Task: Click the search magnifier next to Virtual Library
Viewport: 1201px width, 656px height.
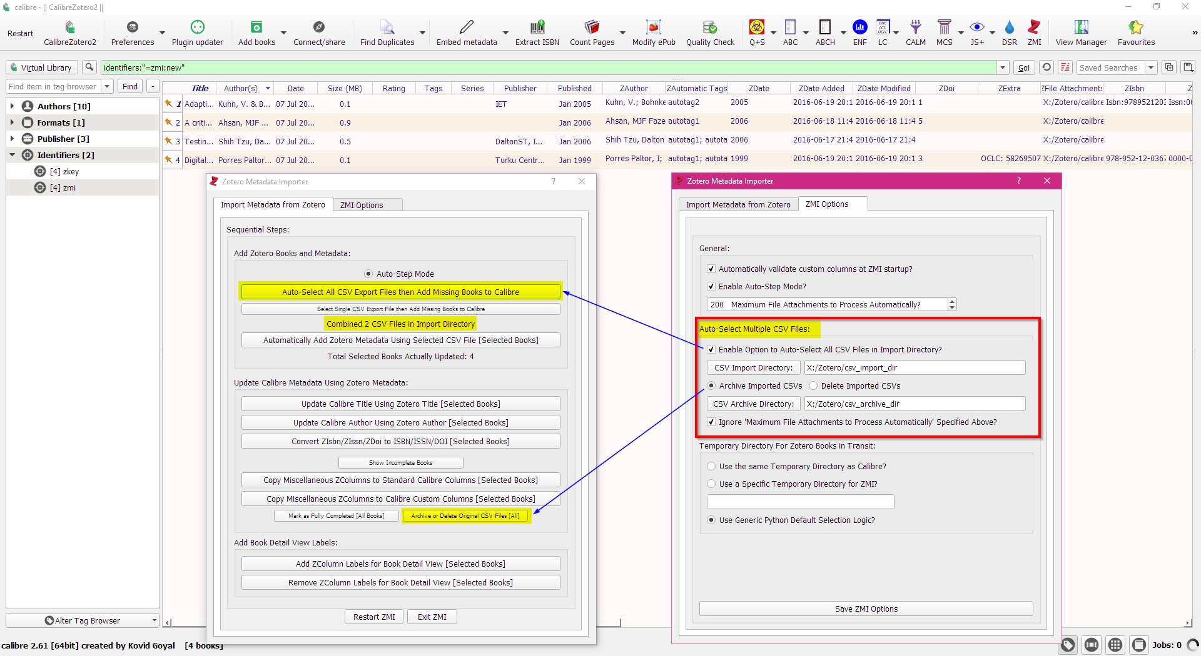Action: tap(89, 67)
